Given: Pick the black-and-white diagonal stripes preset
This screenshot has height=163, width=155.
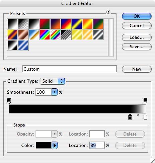Looking at the screenshot, I should [66, 35].
